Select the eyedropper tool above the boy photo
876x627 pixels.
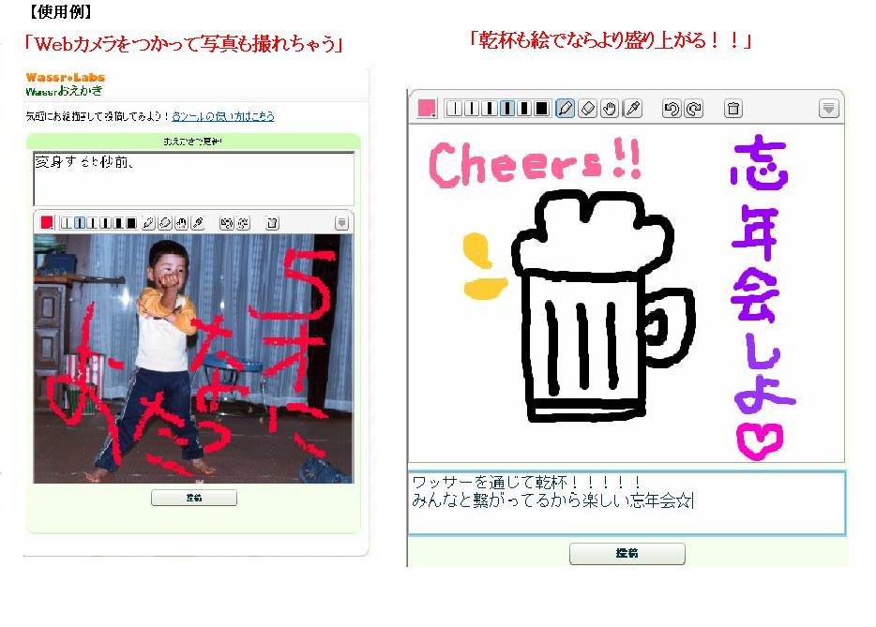(198, 223)
